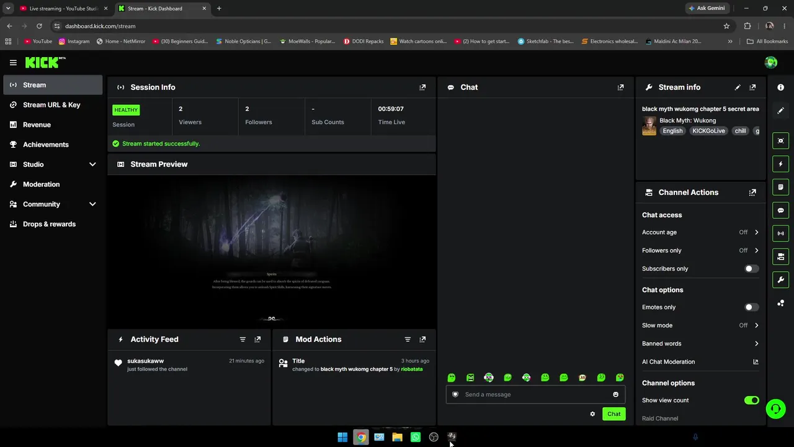Viewport: 794px width, 447px height.
Task: Open File Explorer from the taskbar
Action: click(x=397, y=437)
